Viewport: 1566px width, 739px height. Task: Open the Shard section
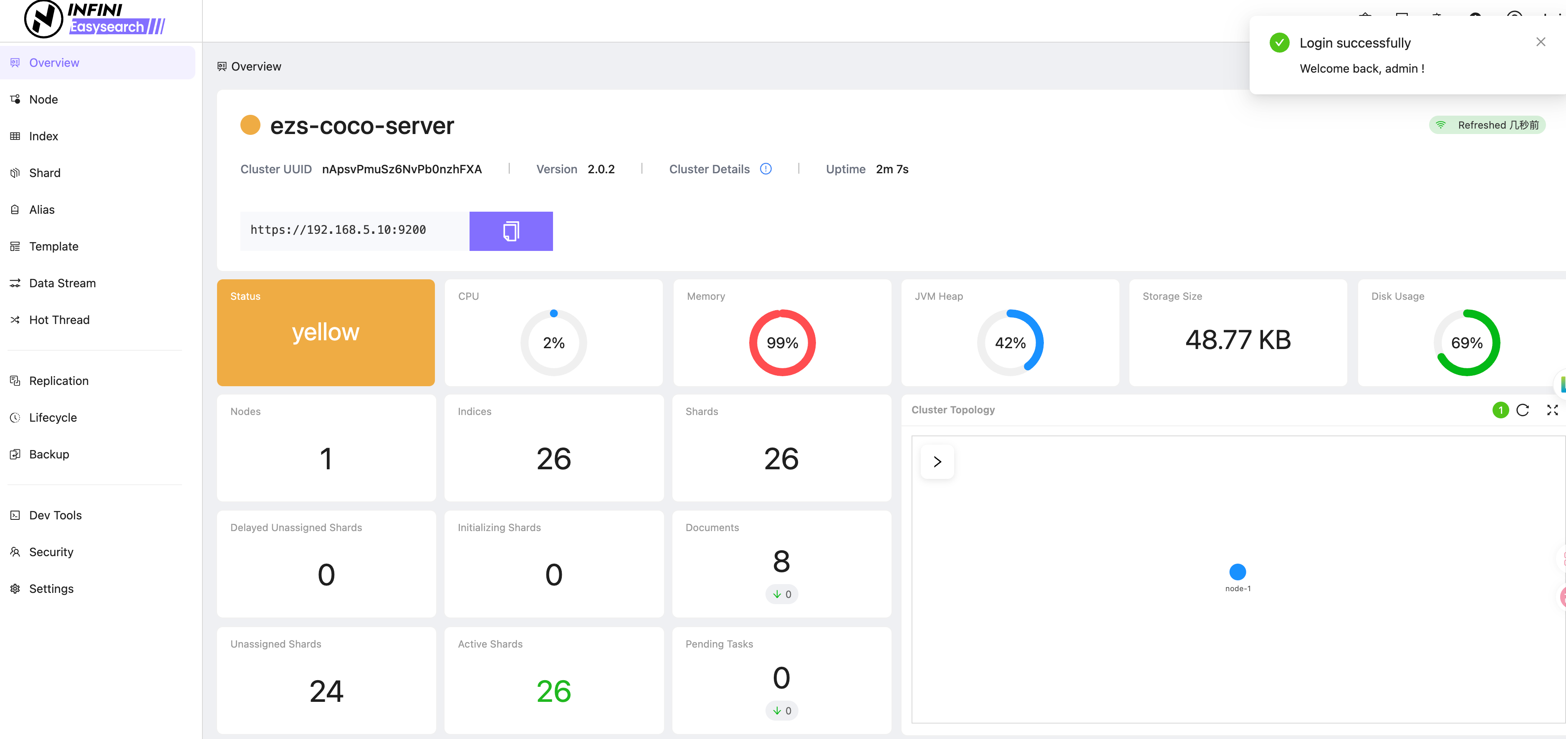coord(44,173)
